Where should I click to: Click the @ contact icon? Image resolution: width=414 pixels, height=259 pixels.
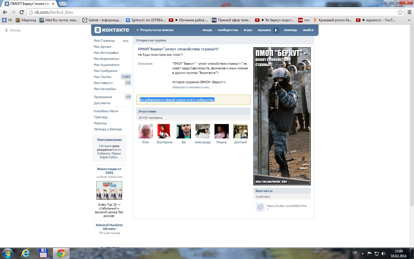click(x=260, y=207)
